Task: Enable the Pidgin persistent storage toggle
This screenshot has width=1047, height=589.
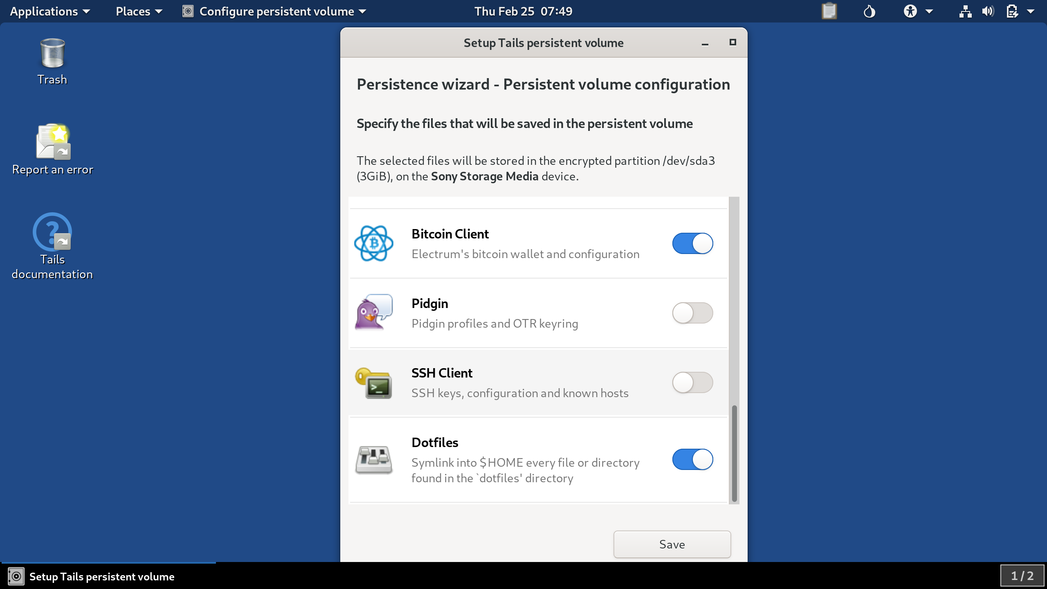Action: coord(692,313)
